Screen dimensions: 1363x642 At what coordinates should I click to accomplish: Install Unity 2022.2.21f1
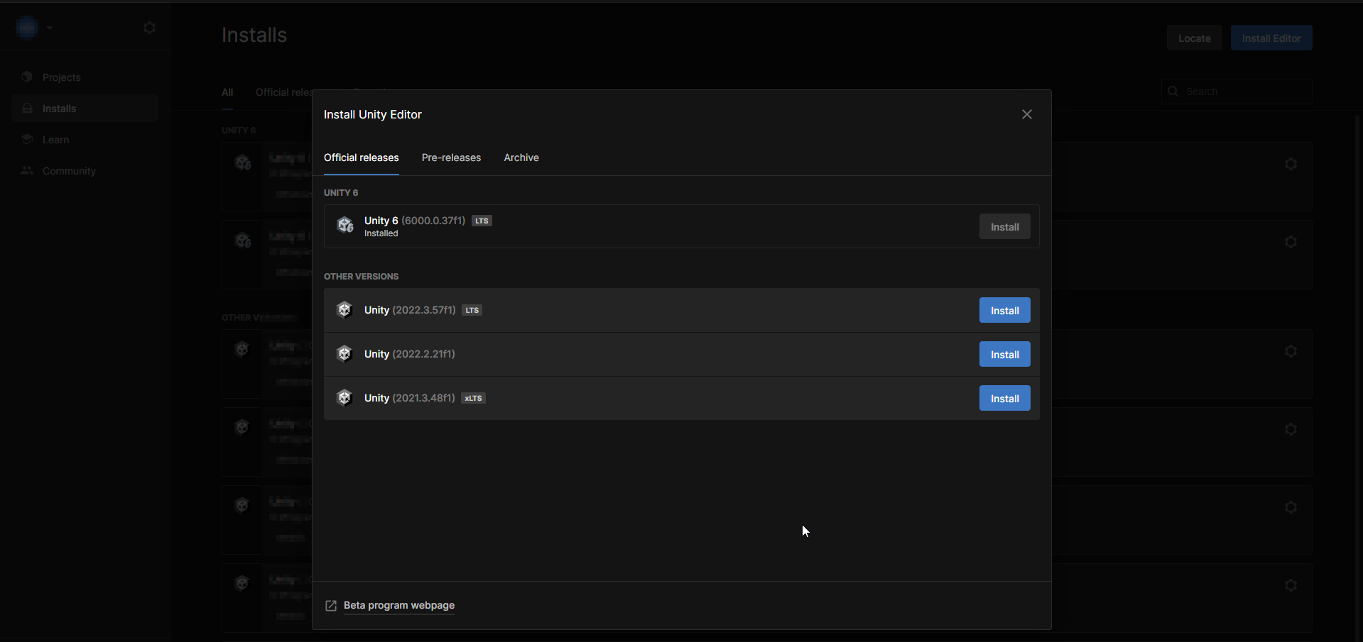(x=1004, y=355)
